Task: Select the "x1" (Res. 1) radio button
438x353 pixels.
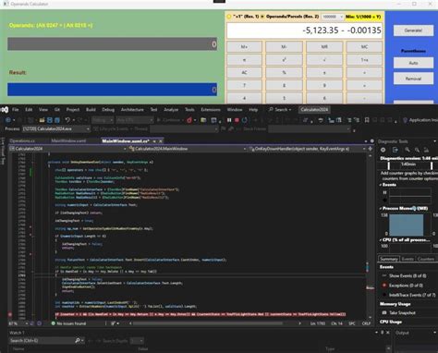Action: pyautogui.click(x=229, y=17)
